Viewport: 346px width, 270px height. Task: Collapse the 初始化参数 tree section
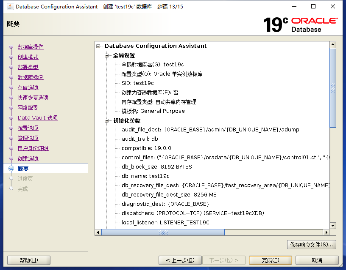tap(106, 120)
